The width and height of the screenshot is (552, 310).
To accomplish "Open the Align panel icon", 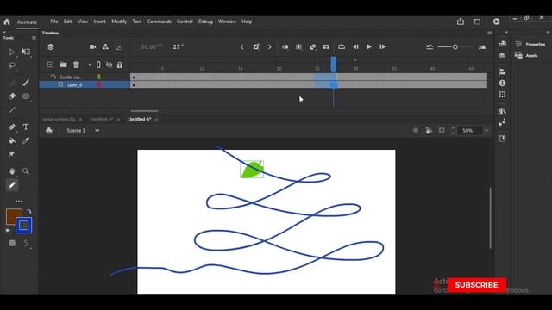I will (502, 71).
